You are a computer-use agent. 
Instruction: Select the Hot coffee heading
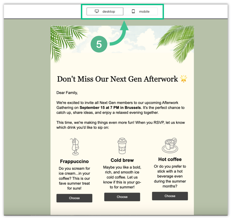pos(170,159)
